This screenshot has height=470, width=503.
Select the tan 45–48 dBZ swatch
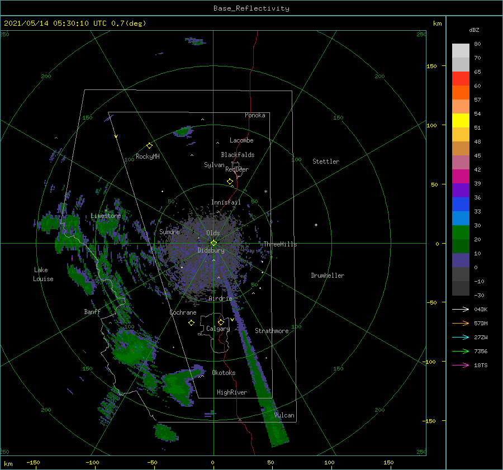461,149
